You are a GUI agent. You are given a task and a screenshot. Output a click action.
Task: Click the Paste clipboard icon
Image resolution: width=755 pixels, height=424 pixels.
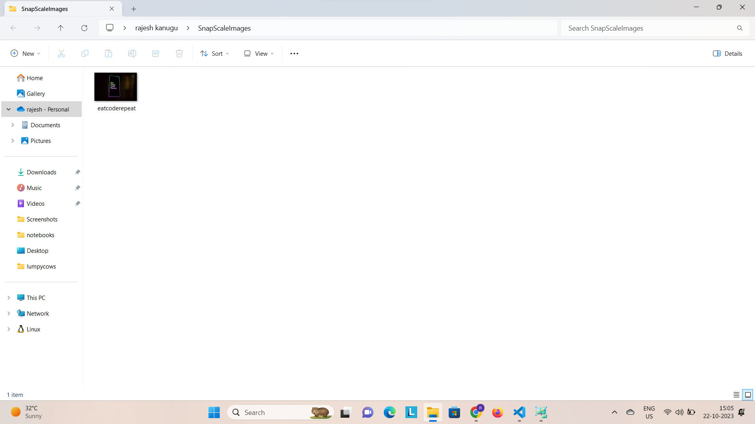point(109,53)
